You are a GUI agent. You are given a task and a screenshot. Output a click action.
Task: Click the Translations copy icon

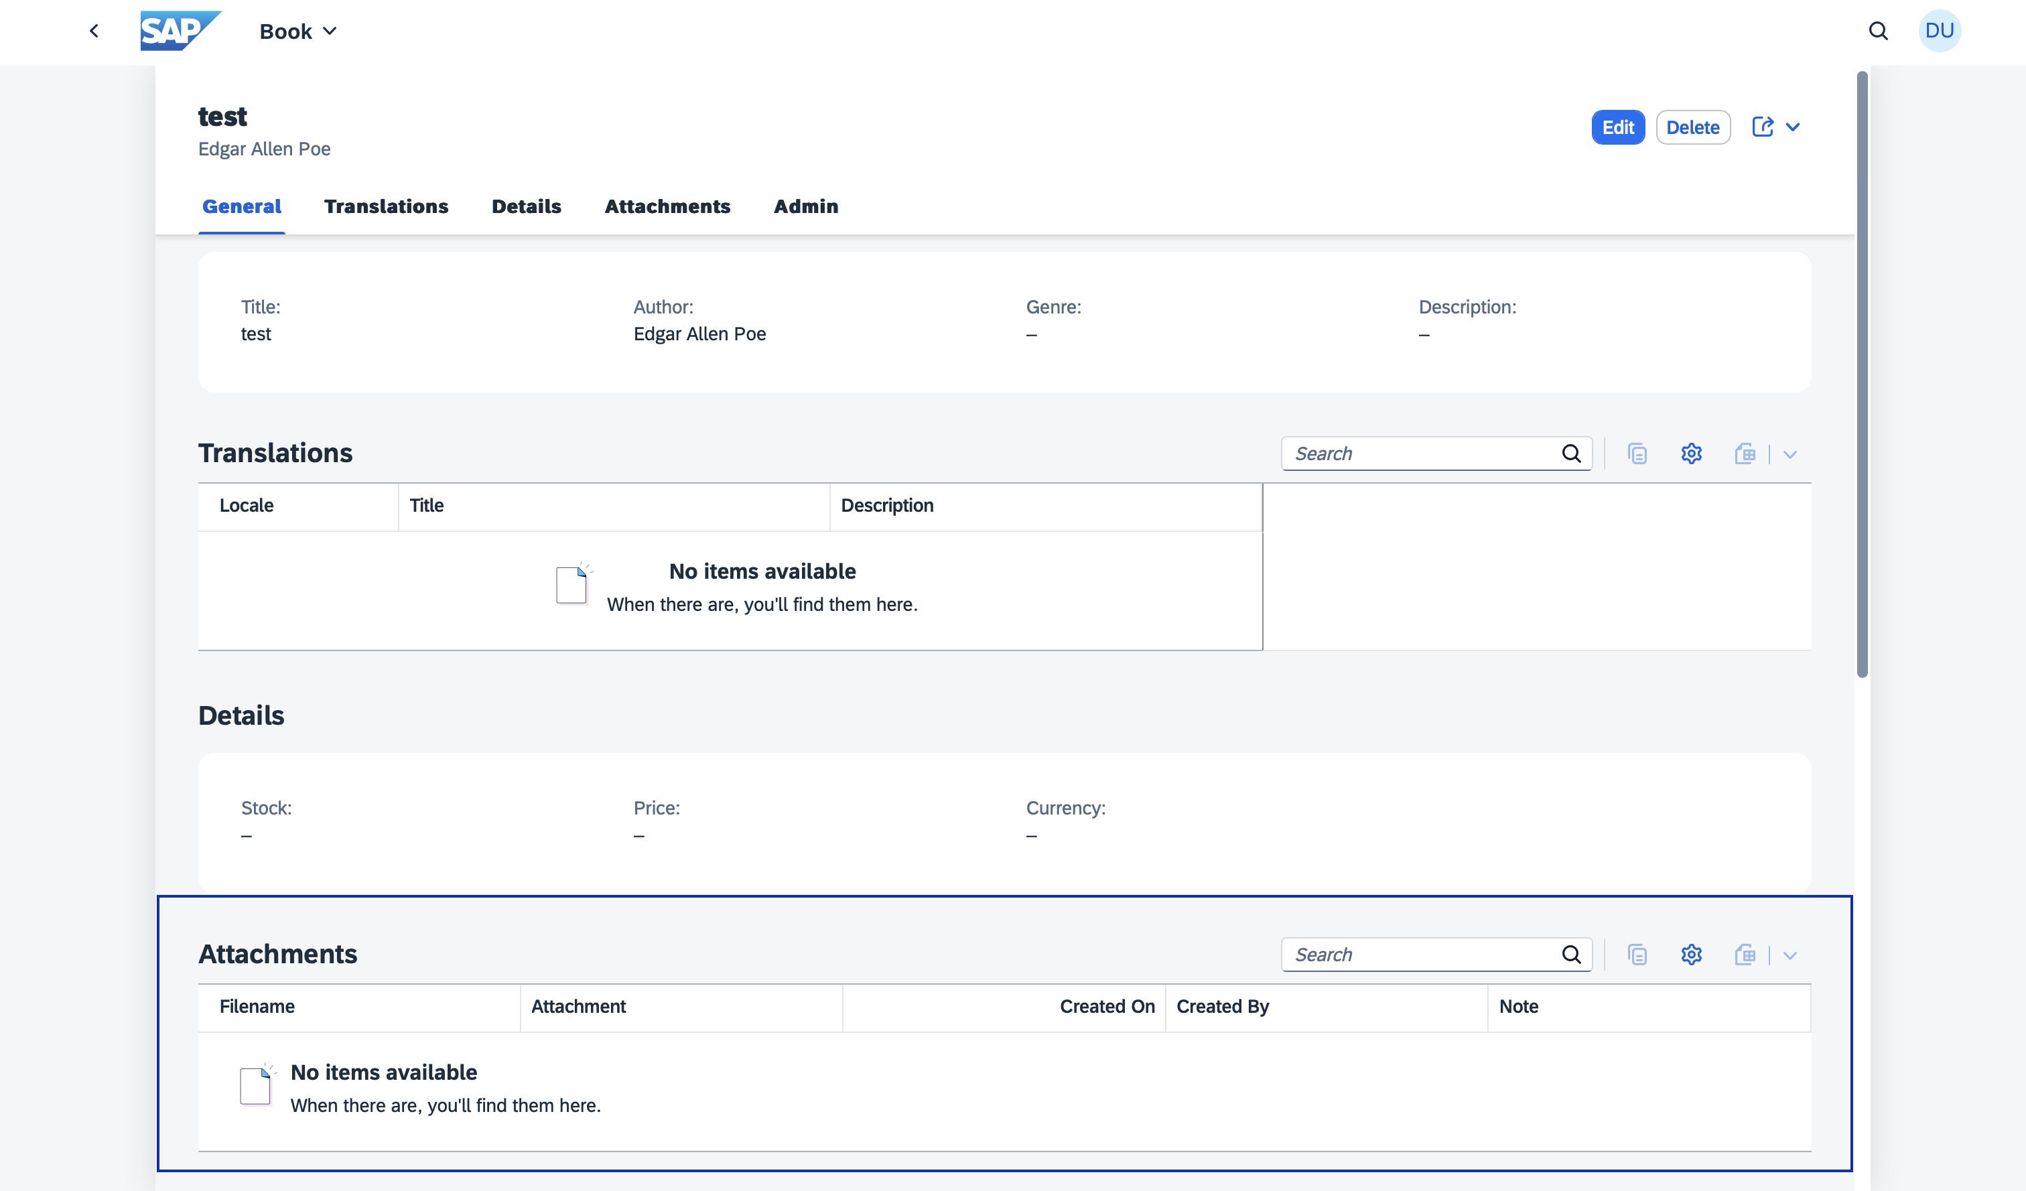click(x=1637, y=453)
